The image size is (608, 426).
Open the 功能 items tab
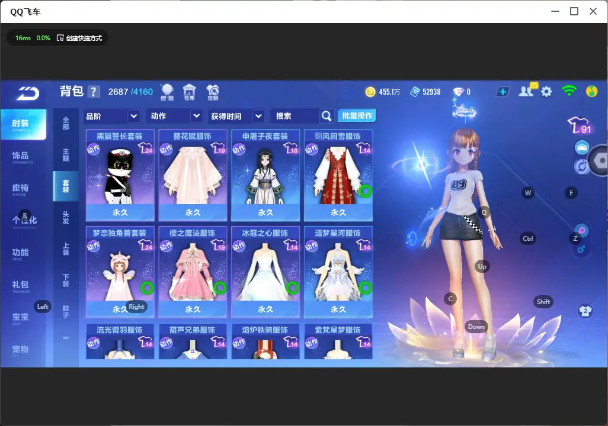pos(21,253)
